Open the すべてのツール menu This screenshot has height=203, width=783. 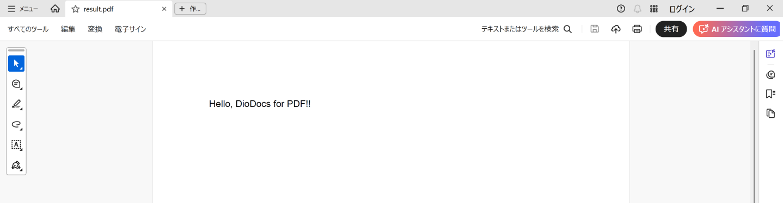(28, 29)
